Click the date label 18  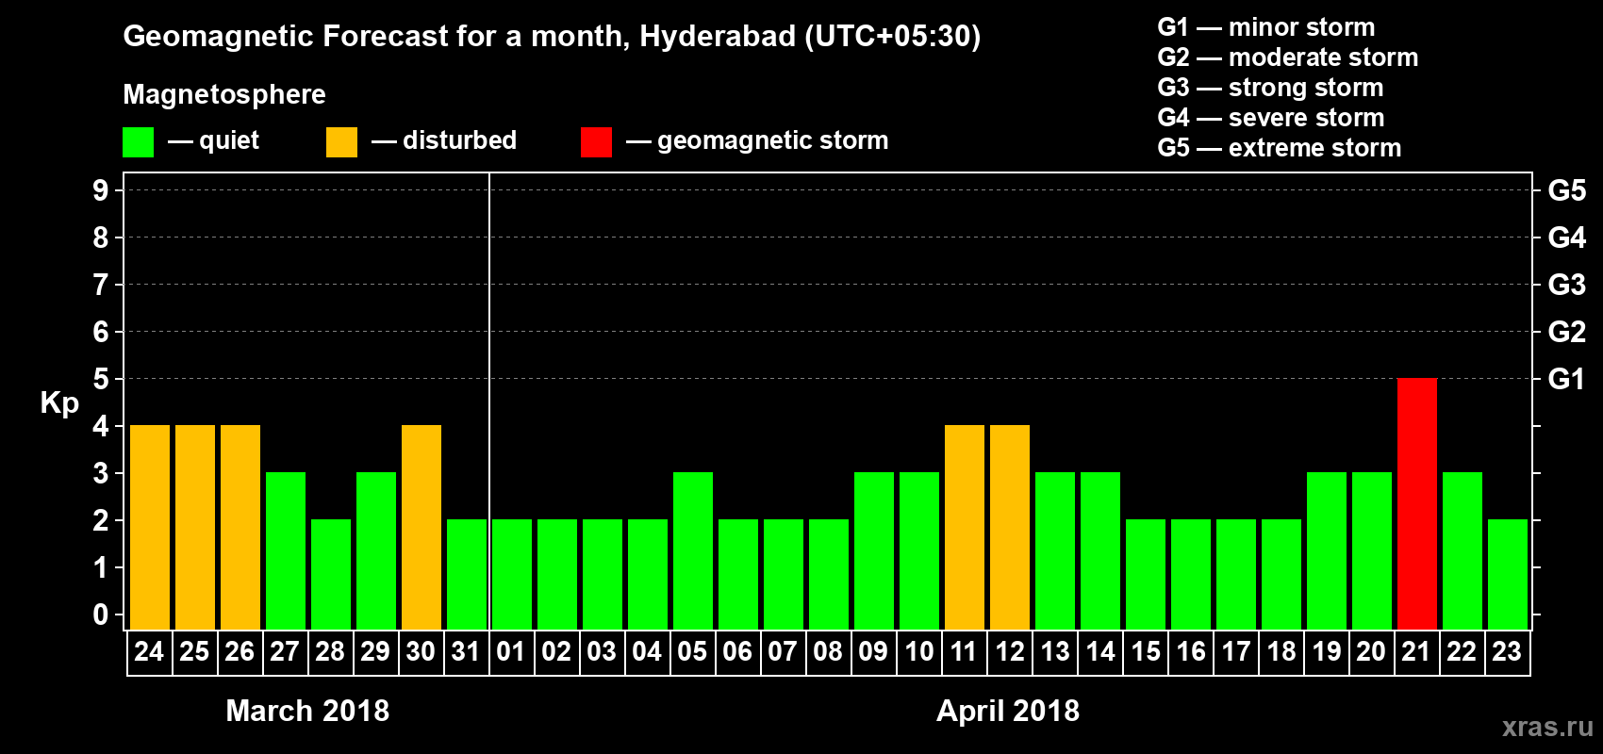point(1281,651)
